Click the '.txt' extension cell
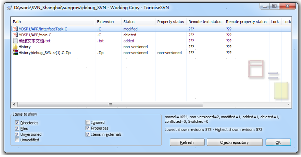301x157 pixels. [x=101, y=41]
